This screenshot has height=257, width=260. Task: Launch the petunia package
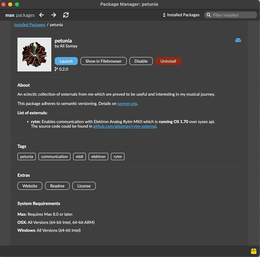click(66, 61)
